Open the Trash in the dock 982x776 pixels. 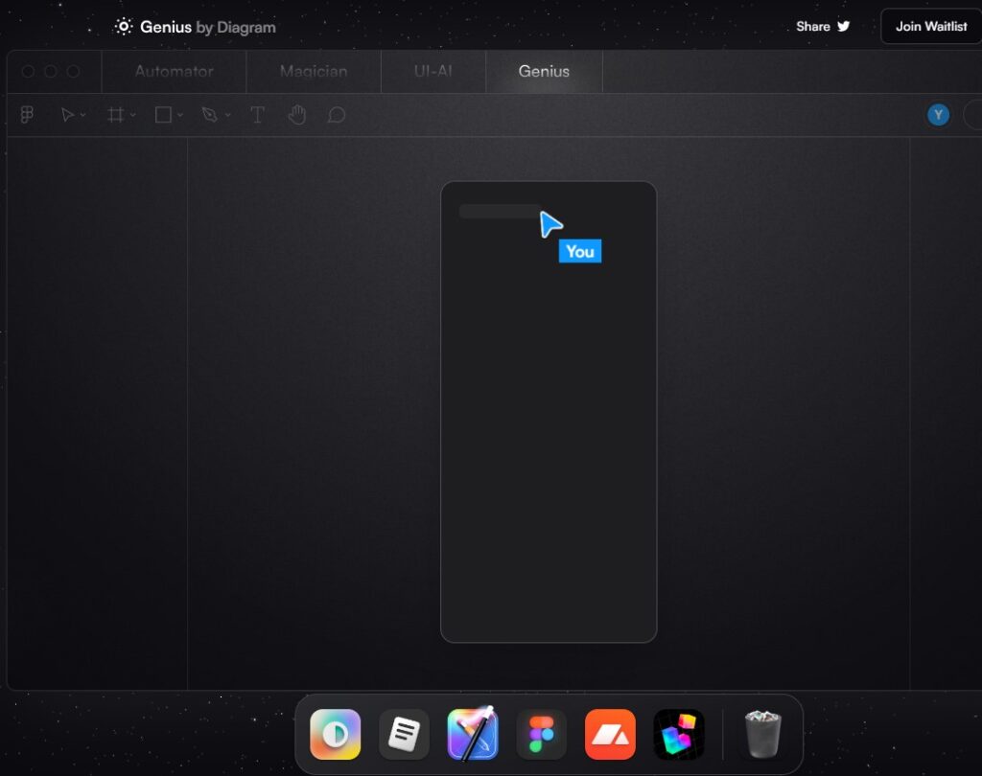coord(763,735)
